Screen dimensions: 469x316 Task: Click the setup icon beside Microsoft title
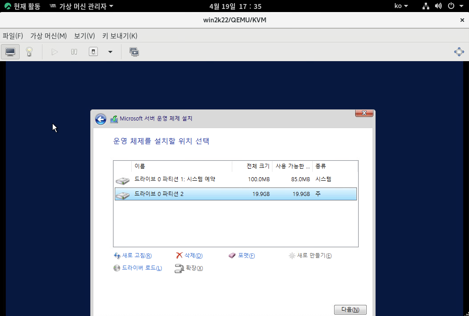[x=114, y=119]
